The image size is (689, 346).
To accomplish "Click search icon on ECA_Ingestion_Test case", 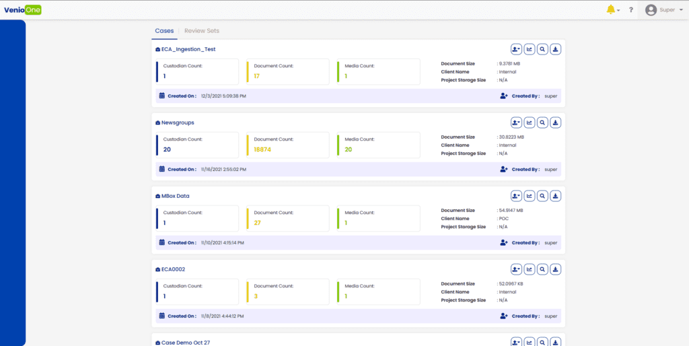I will [542, 49].
